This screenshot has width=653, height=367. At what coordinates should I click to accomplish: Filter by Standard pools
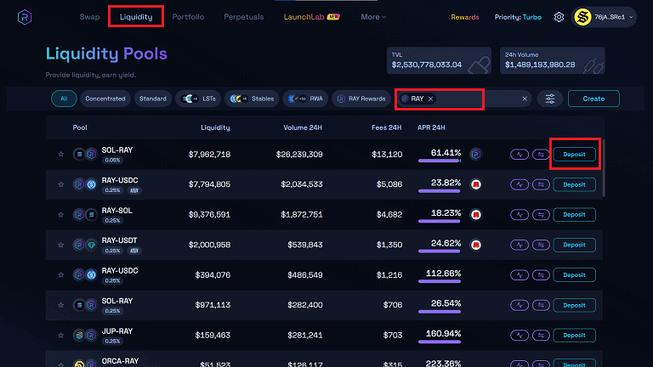(153, 99)
